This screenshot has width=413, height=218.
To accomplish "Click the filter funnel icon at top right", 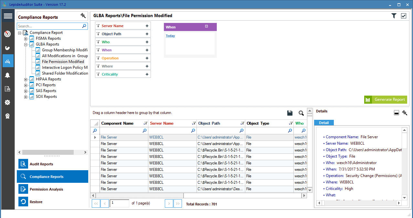I will pos(394,16).
